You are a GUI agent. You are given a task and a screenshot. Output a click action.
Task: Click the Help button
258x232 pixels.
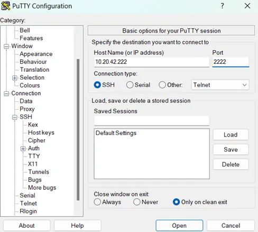(x=77, y=226)
